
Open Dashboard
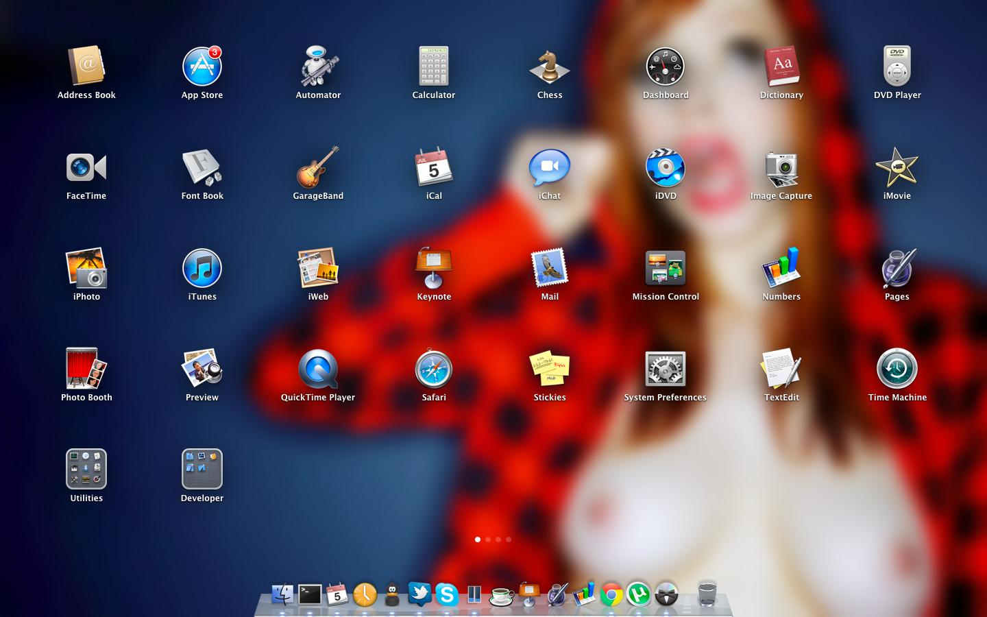click(x=666, y=66)
